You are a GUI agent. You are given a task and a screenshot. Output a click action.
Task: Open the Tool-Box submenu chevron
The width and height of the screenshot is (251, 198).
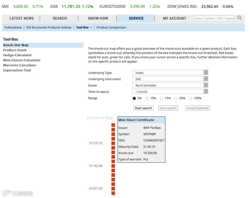(x=91, y=27)
